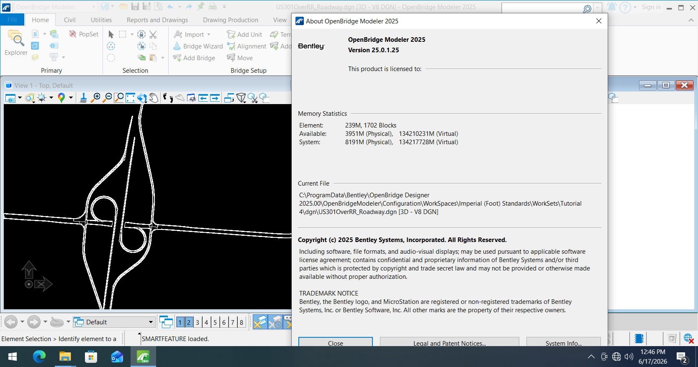This screenshot has height=367, width=698.
Task: Open the File menu
Action: (13, 20)
